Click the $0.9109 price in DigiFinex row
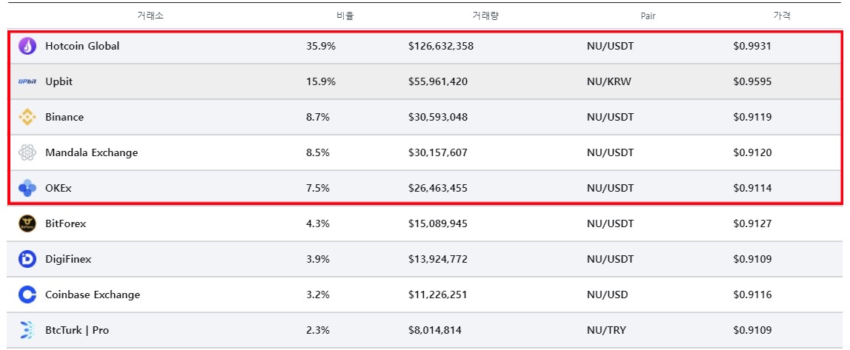The height and width of the screenshot is (350, 850). [x=752, y=259]
